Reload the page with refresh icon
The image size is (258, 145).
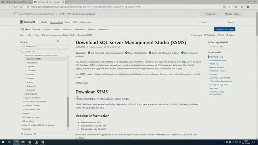coord(15,7)
